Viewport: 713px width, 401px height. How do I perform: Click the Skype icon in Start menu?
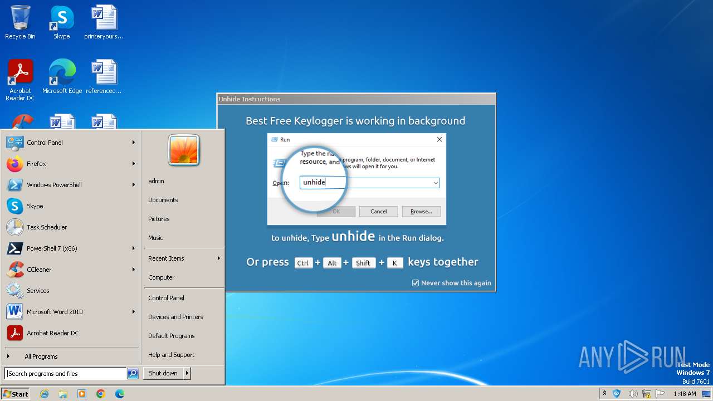coord(14,206)
